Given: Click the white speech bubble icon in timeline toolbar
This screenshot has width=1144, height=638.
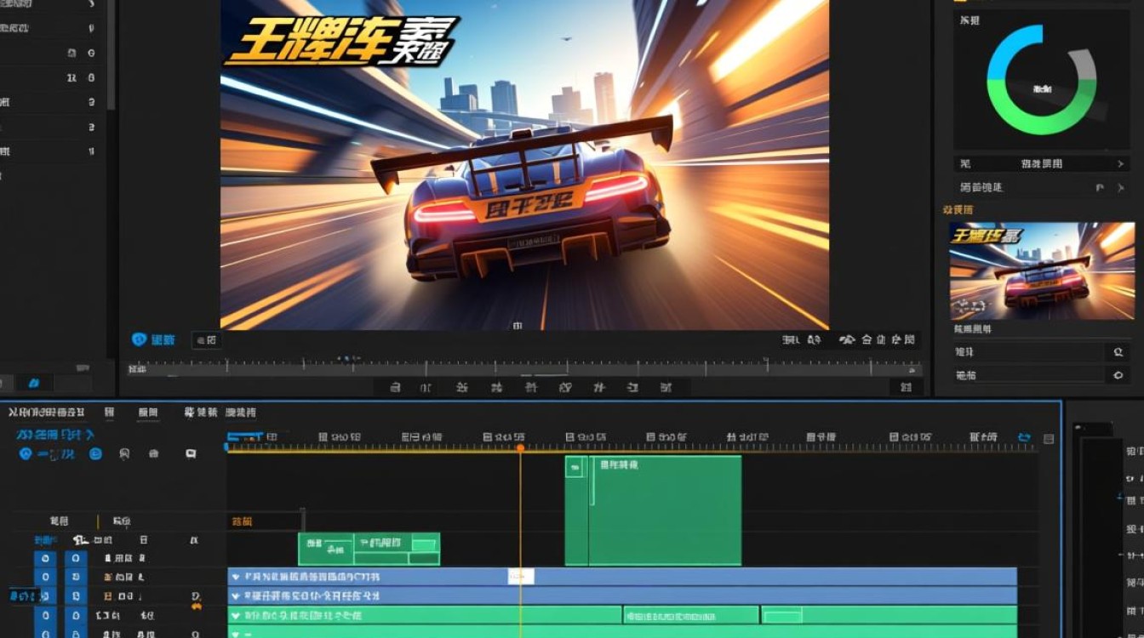Looking at the screenshot, I should tap(191, 454).
